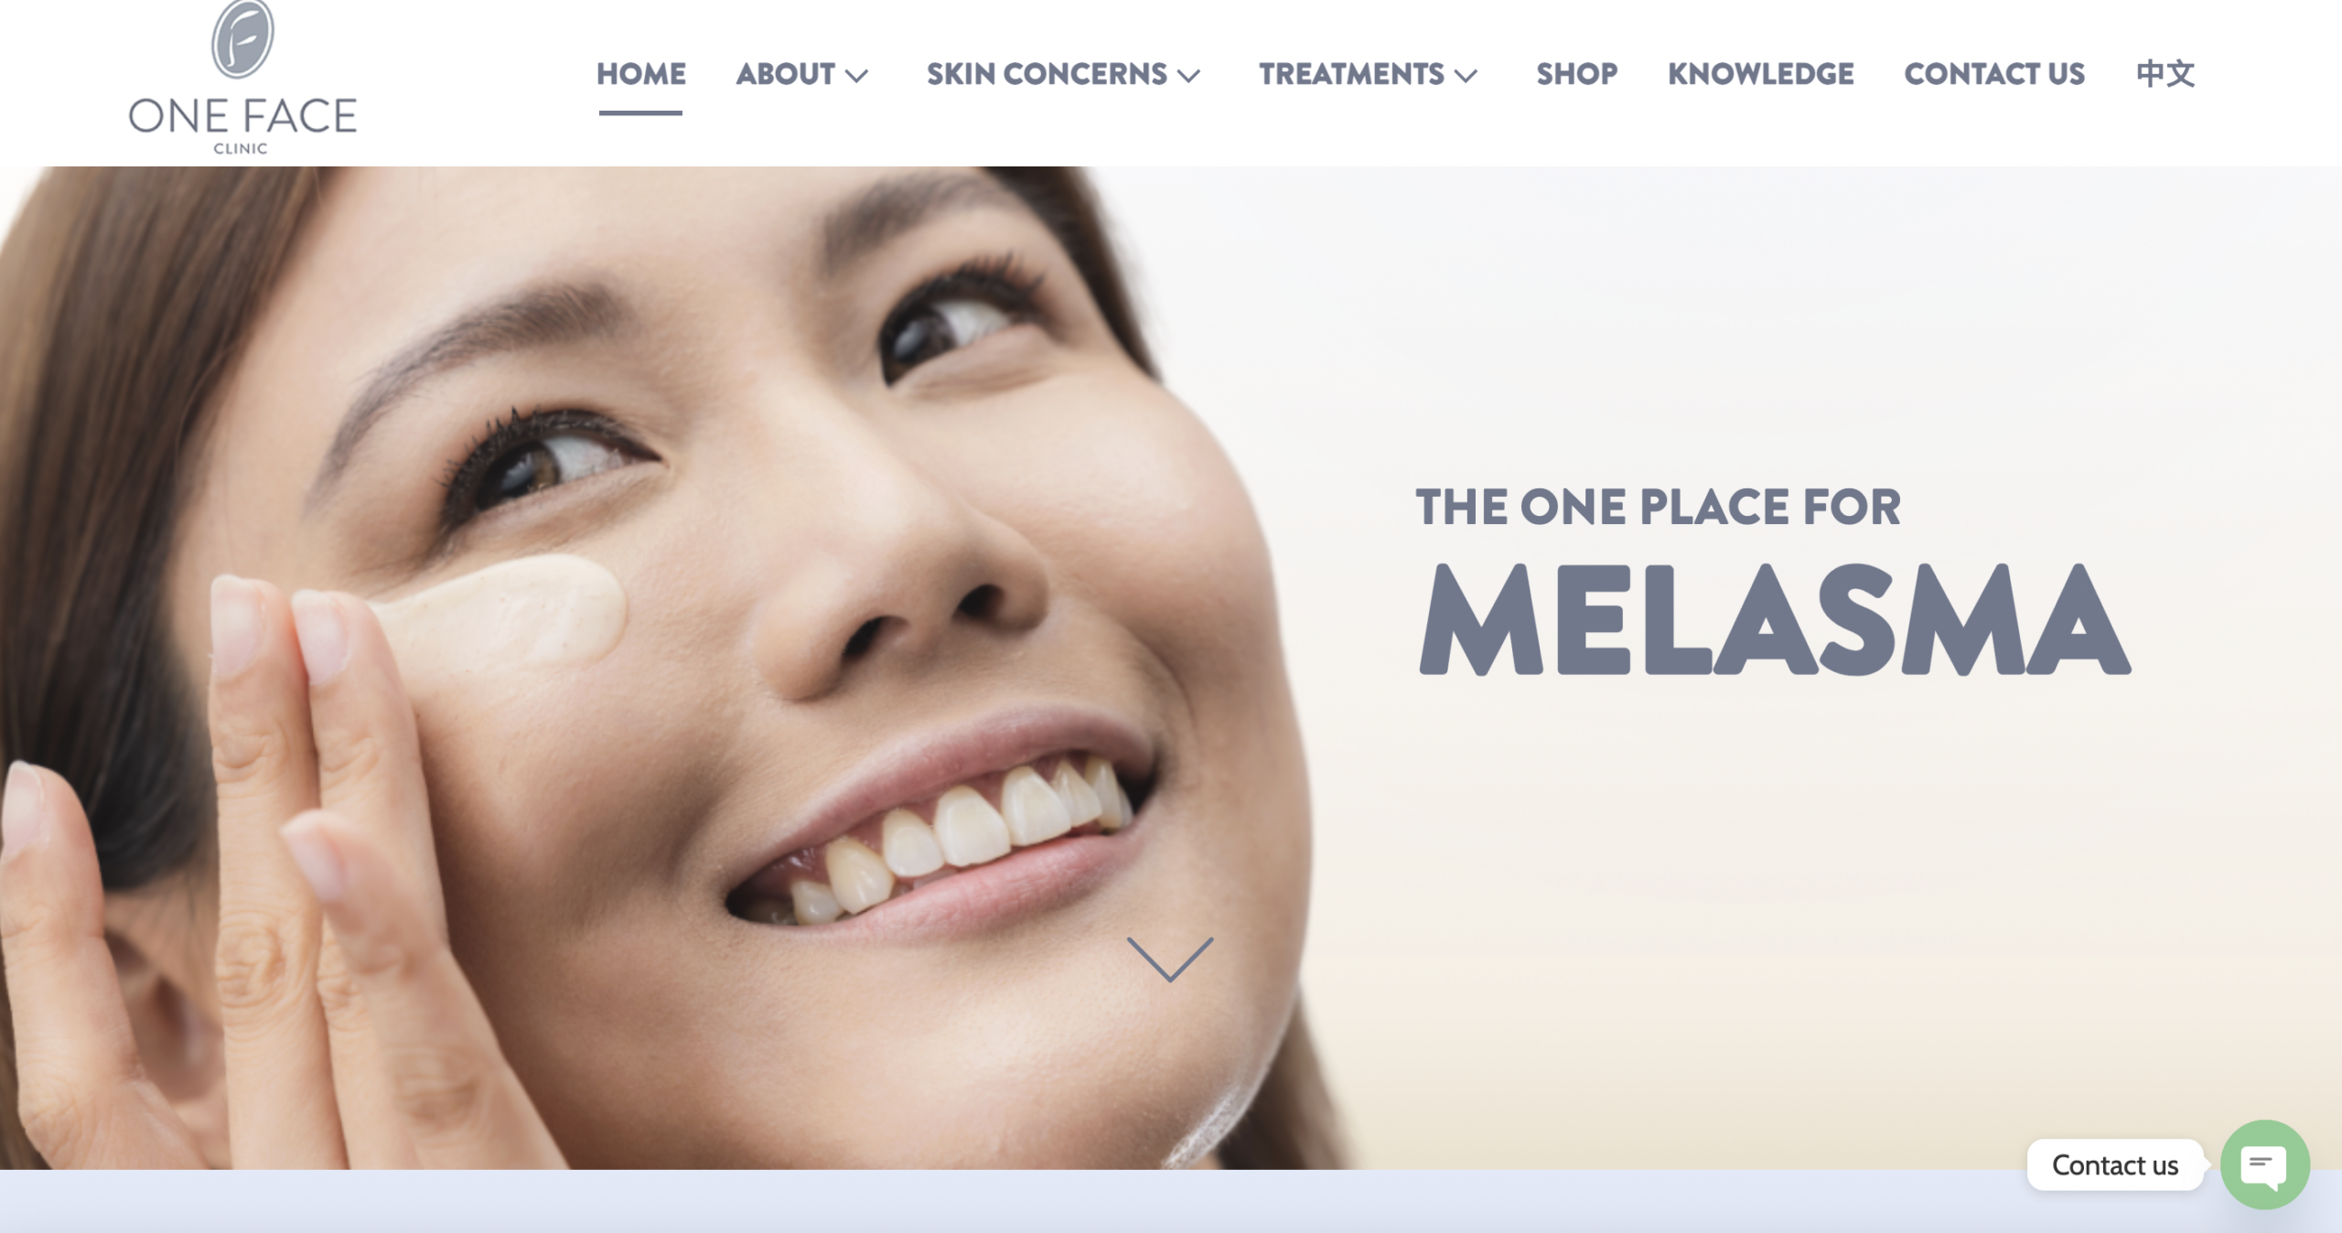
Task: Click 'The One Place For' tagline
Action: [1658, 507]
